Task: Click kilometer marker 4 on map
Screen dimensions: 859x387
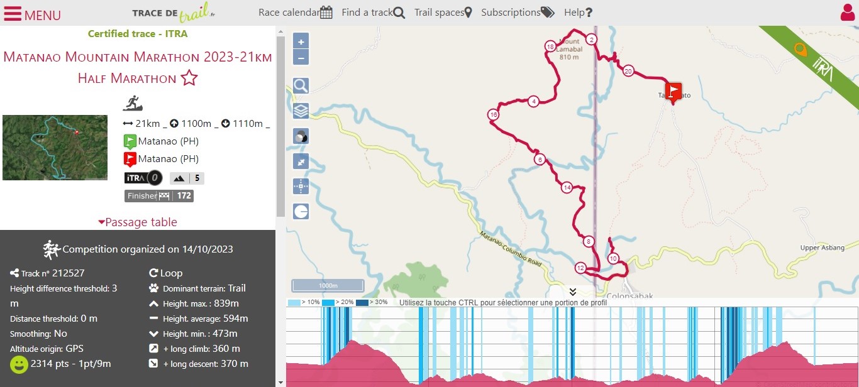Action: pos(533,101)
